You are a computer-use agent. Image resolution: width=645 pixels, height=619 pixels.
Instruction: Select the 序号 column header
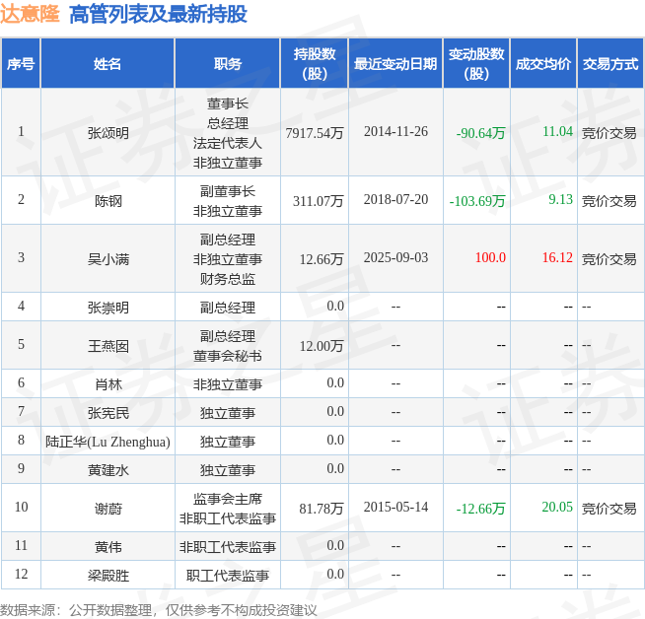21,64
